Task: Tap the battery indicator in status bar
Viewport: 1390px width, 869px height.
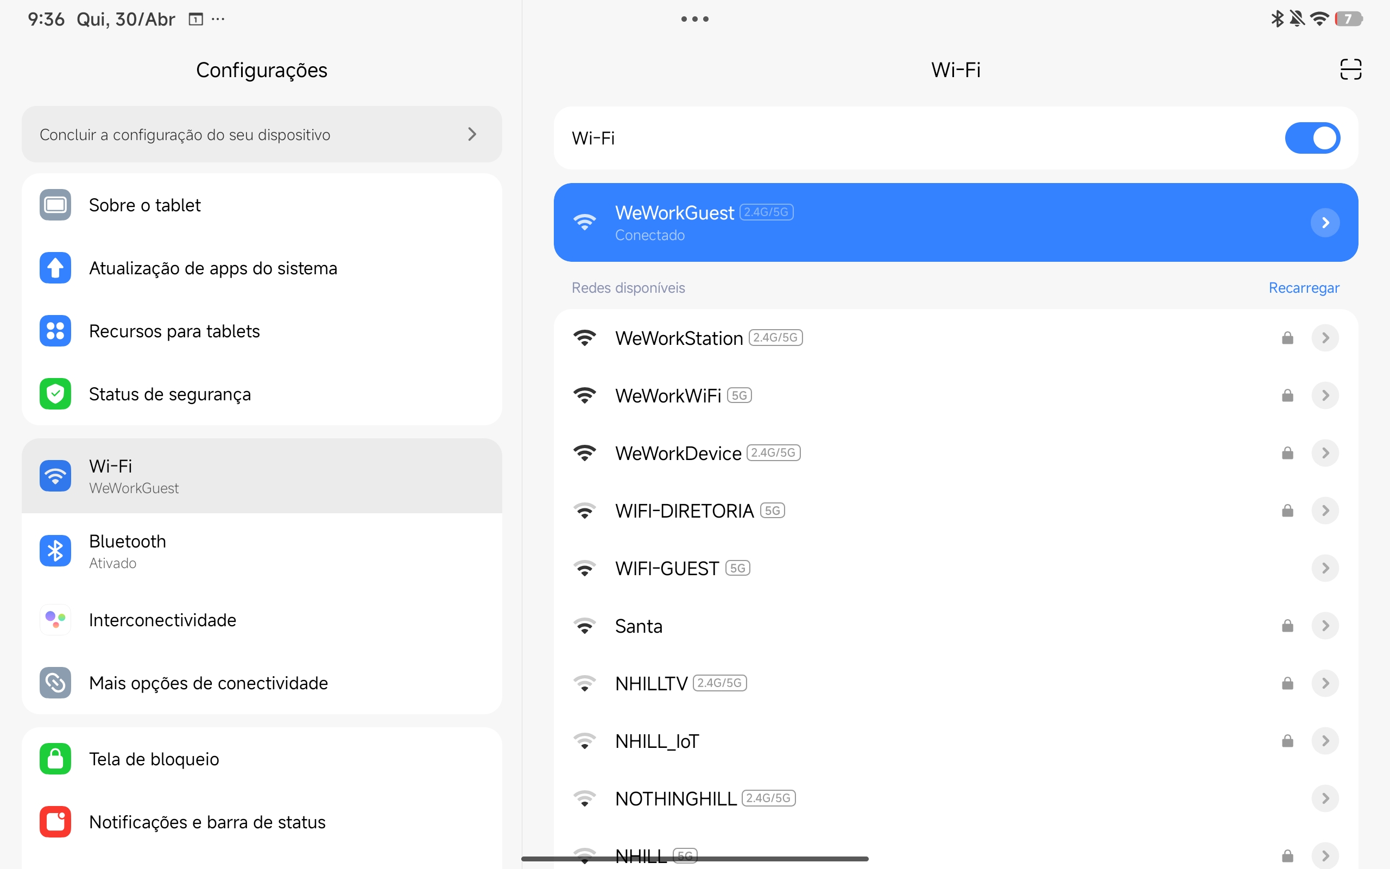Action: (1348, 19)
